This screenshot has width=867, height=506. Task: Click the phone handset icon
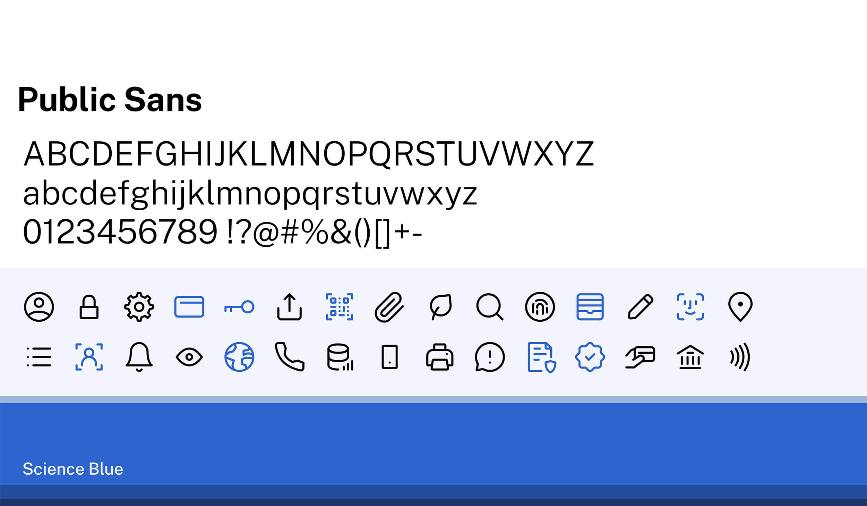click(x=290, y=357)
